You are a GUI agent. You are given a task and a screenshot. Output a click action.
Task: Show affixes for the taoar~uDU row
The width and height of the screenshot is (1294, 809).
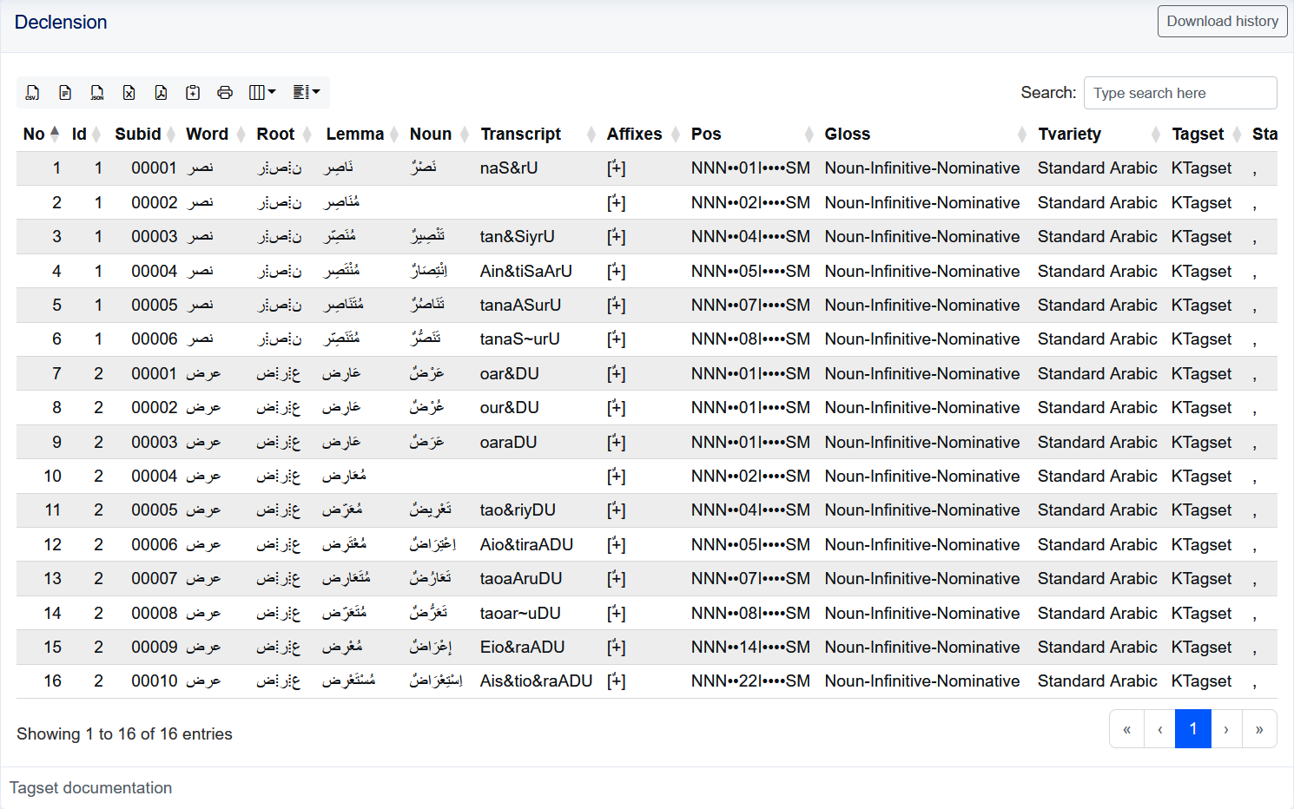point(616,613)
